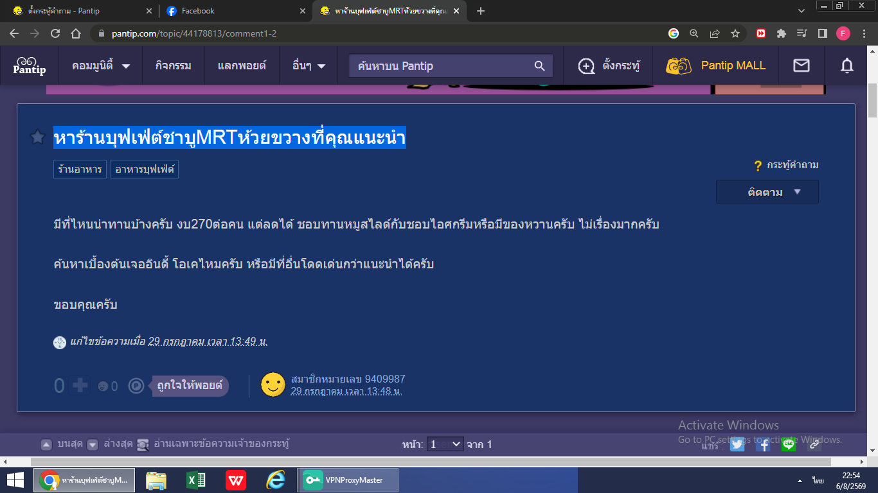The height and width of the screenshot is (493, 878).
Task: Open the Windows Start menu
Action: point(15,480)
